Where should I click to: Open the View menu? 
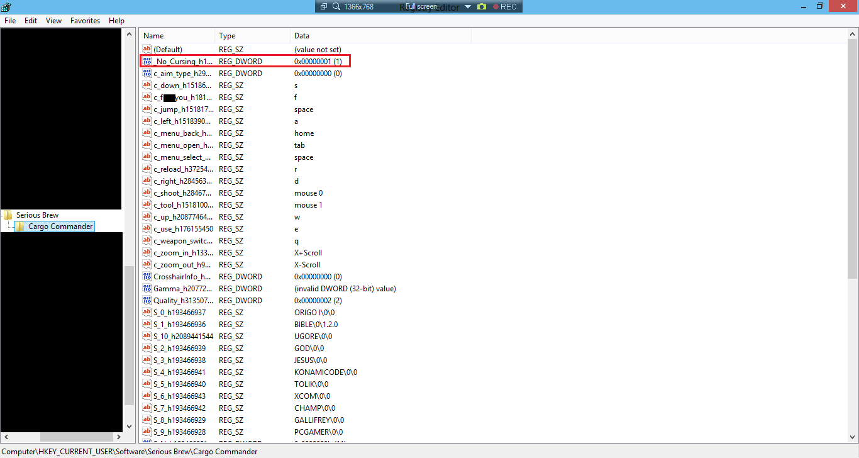click(x=53, y=21)
